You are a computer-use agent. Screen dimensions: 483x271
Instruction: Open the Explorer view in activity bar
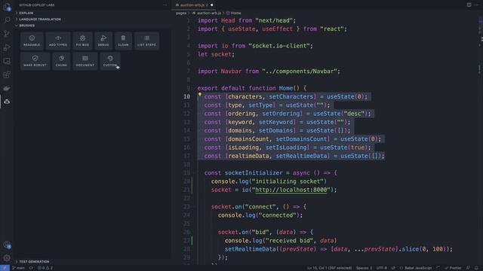pyautogui.click(x=7, y=7)
